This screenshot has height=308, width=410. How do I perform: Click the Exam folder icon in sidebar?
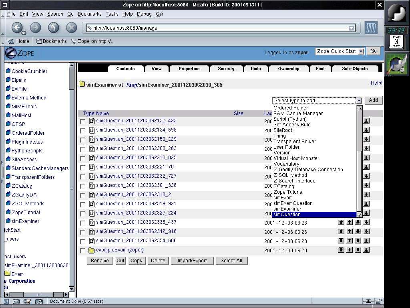point(8,273)
